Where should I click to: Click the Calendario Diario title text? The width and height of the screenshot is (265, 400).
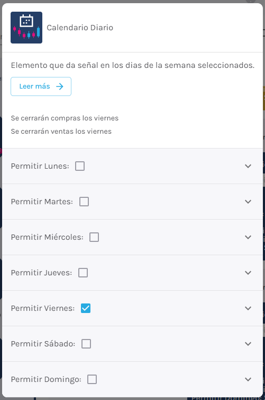click(80, 28)
